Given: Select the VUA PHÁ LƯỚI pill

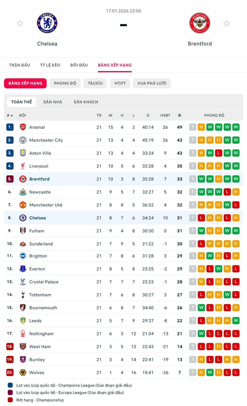Looking at the screenshot, I should click(x=152, y=83).
